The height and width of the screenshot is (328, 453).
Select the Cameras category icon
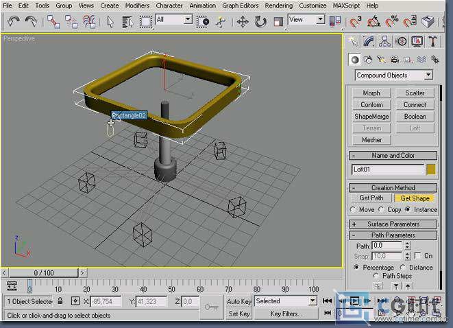(x=395, y=60)
